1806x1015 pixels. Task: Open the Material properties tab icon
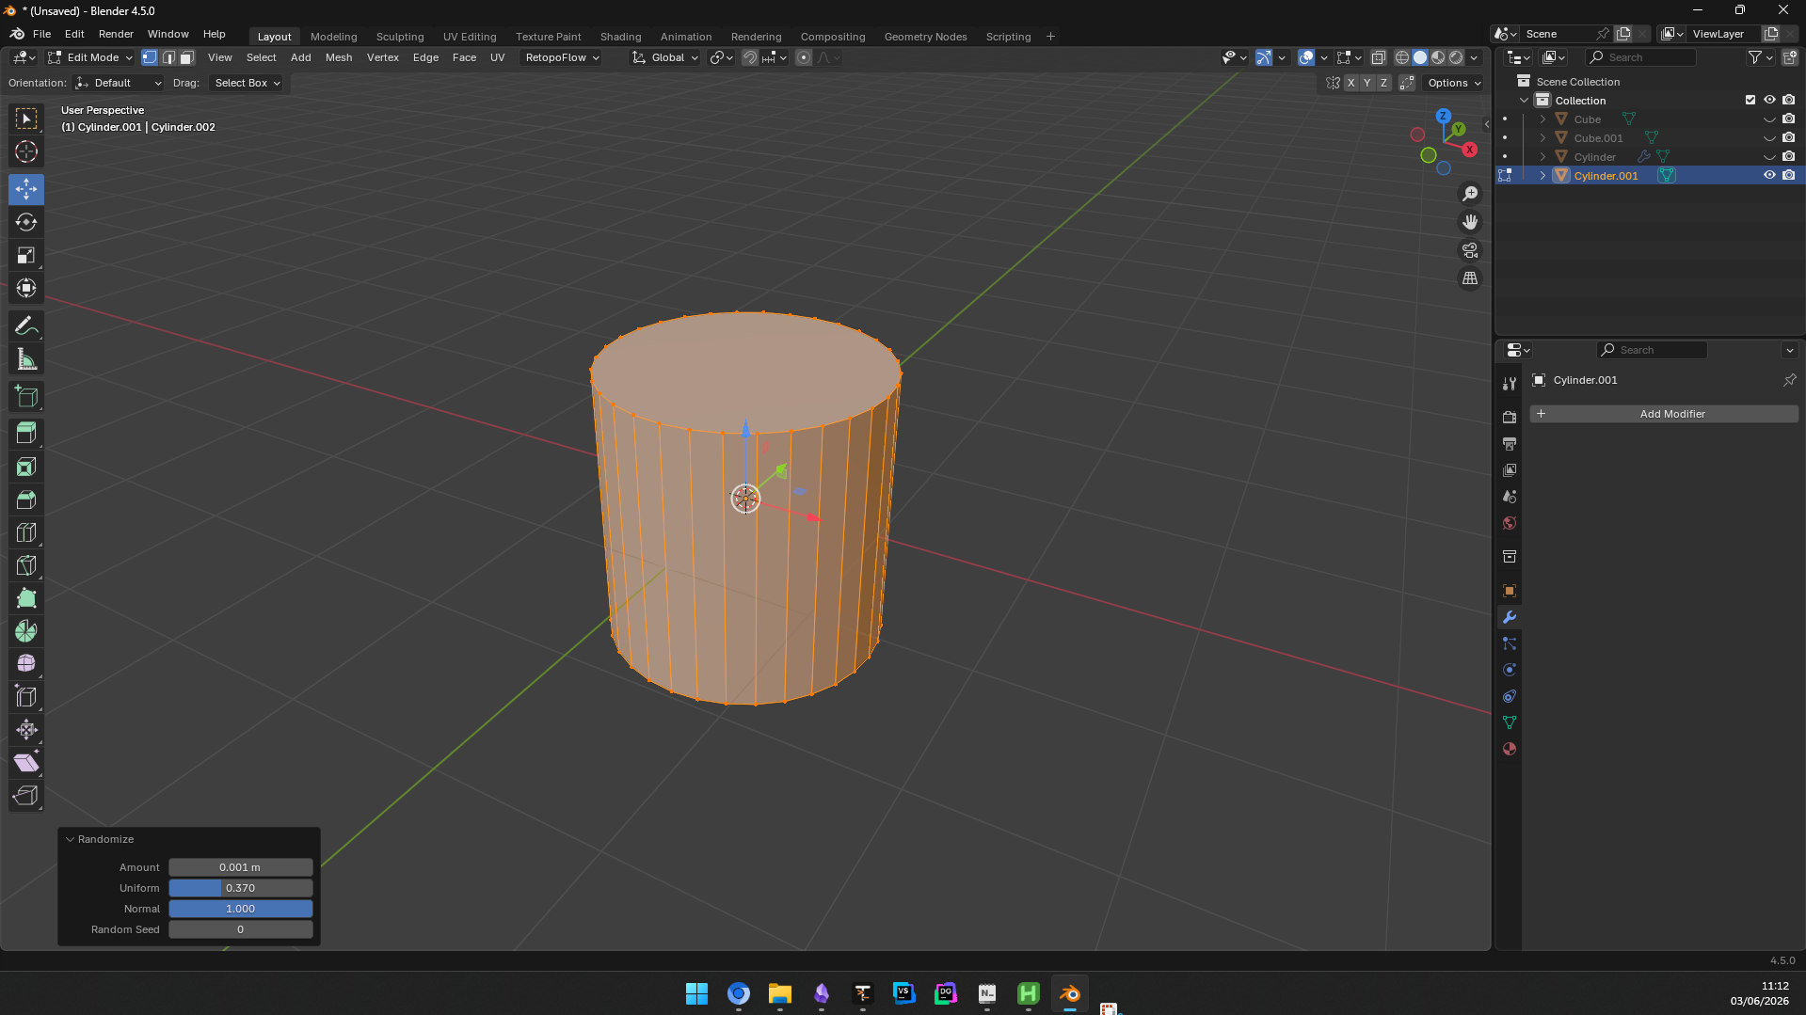coord(1510,749)
